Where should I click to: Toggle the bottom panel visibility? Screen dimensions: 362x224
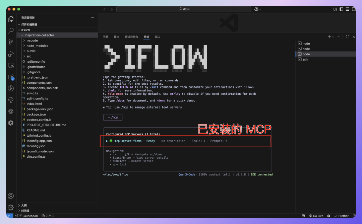[348, 9]
